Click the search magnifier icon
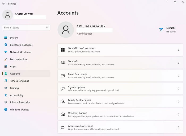This screenshot has width=186, height=136. point(47,28)
